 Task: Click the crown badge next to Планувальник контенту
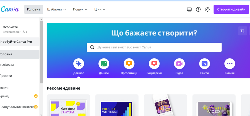[36, 107]
